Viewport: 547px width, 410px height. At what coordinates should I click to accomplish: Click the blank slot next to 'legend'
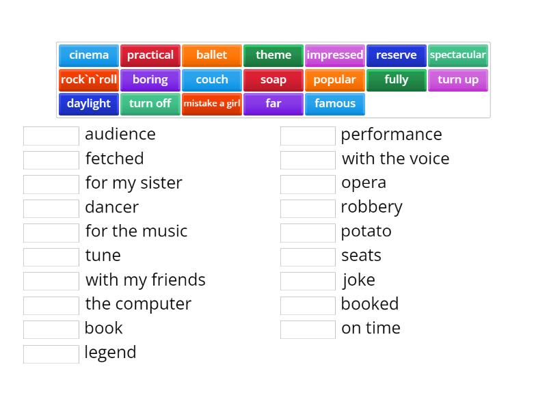(51, 353)
